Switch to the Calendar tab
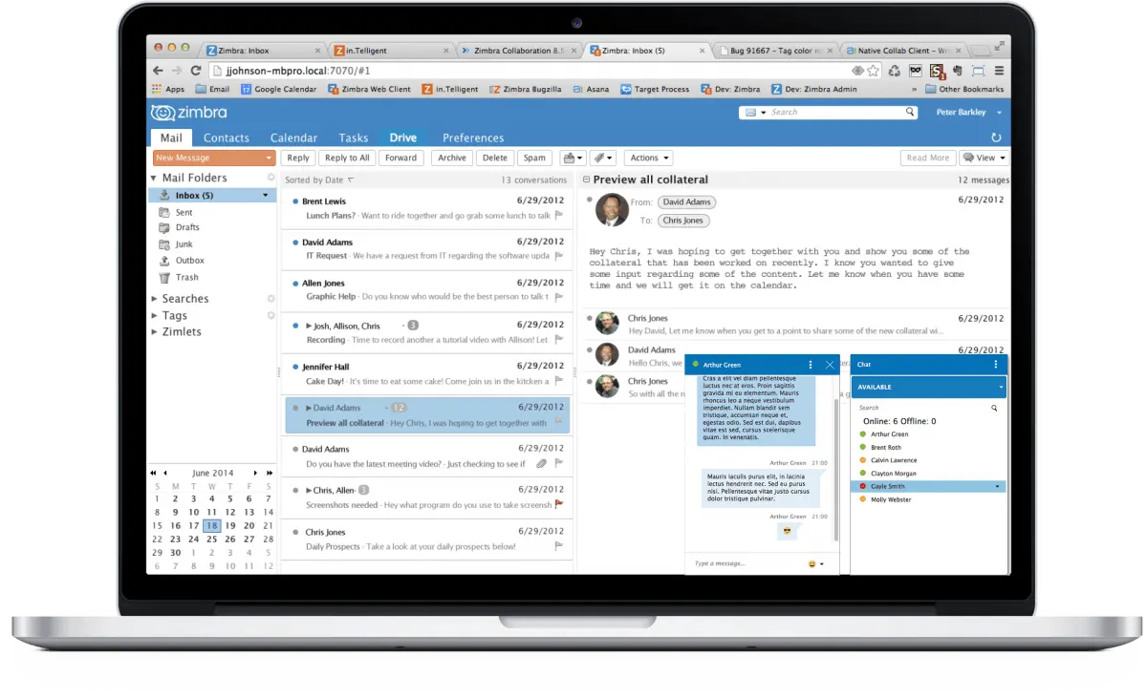The height and width of the screenshot is (698, 1147). pyautogui.click(x=293, y=137)
